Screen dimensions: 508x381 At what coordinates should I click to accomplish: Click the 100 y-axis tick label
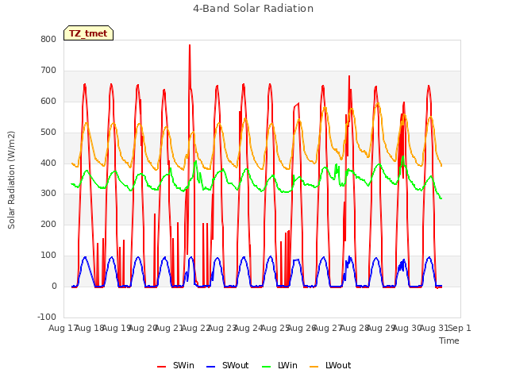48,256
